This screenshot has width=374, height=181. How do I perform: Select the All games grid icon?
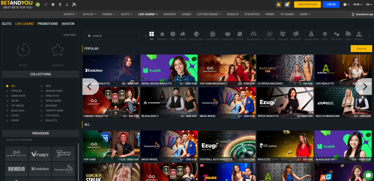(x=152, y=34)
